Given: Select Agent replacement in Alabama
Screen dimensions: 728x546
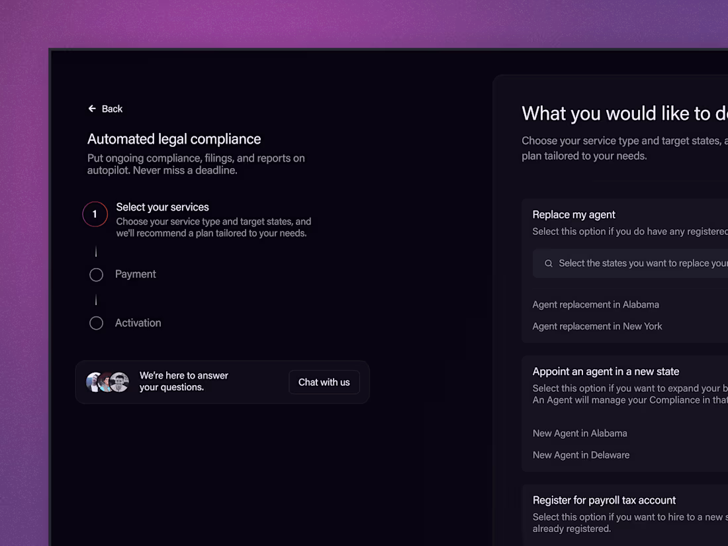Looking at the screenshot, I should tap(596, 304).
